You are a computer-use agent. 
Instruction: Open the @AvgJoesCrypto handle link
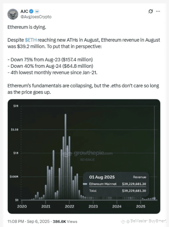[36, 17]
